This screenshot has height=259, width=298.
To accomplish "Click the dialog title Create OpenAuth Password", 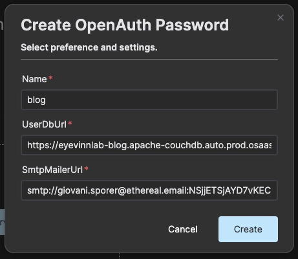I will pos(125,25).
